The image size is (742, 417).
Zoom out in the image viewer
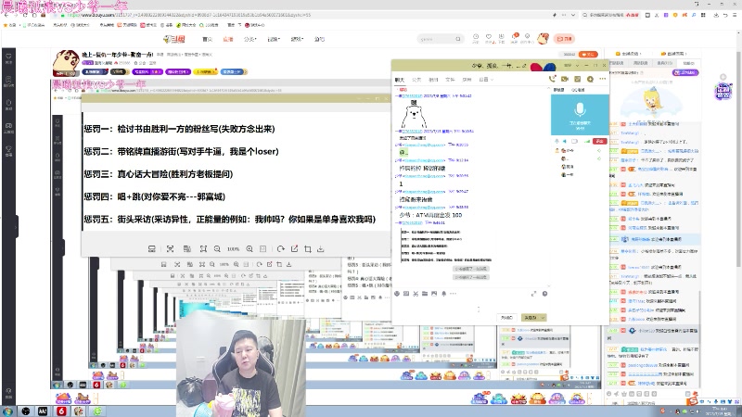click(x=217, y=248)
